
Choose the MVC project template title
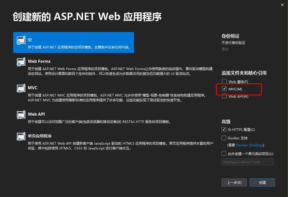[33, 88]
